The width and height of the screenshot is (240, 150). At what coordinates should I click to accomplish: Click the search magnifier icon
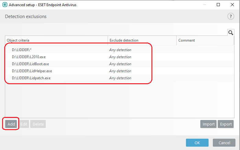(231, 32)
